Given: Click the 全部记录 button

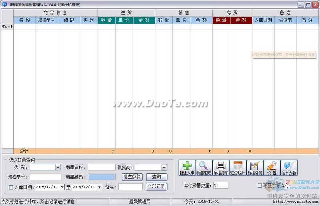Looking at the screenshot, I should coord(157,187).
